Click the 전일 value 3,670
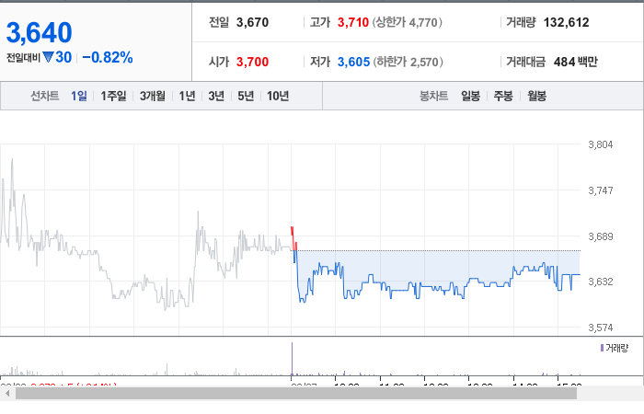The height and width of the screenshot is (414, 644). click(252, 22)
